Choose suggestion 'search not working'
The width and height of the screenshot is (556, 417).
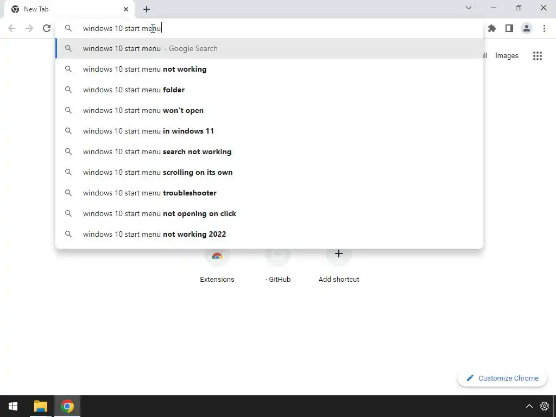point(269,151)
